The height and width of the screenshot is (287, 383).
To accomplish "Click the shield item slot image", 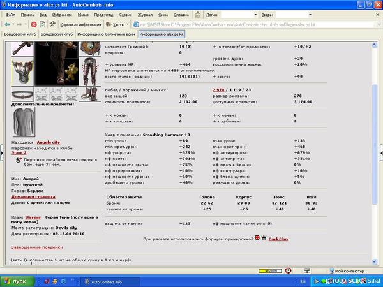I will [90, 48].
